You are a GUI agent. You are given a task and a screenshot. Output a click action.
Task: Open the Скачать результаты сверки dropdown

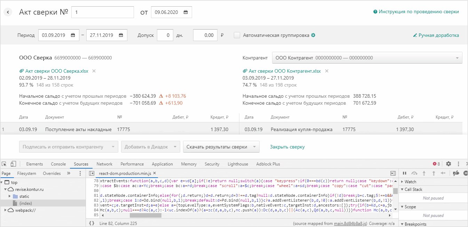pos(221,147)
